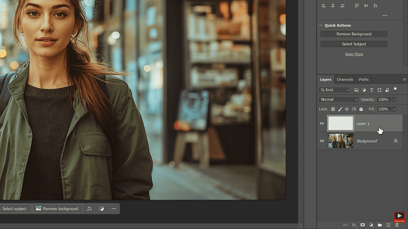This screenshot has width=408, height=229.
Task: Align left edges icon in Properties panel
Action: pos(324,5)
